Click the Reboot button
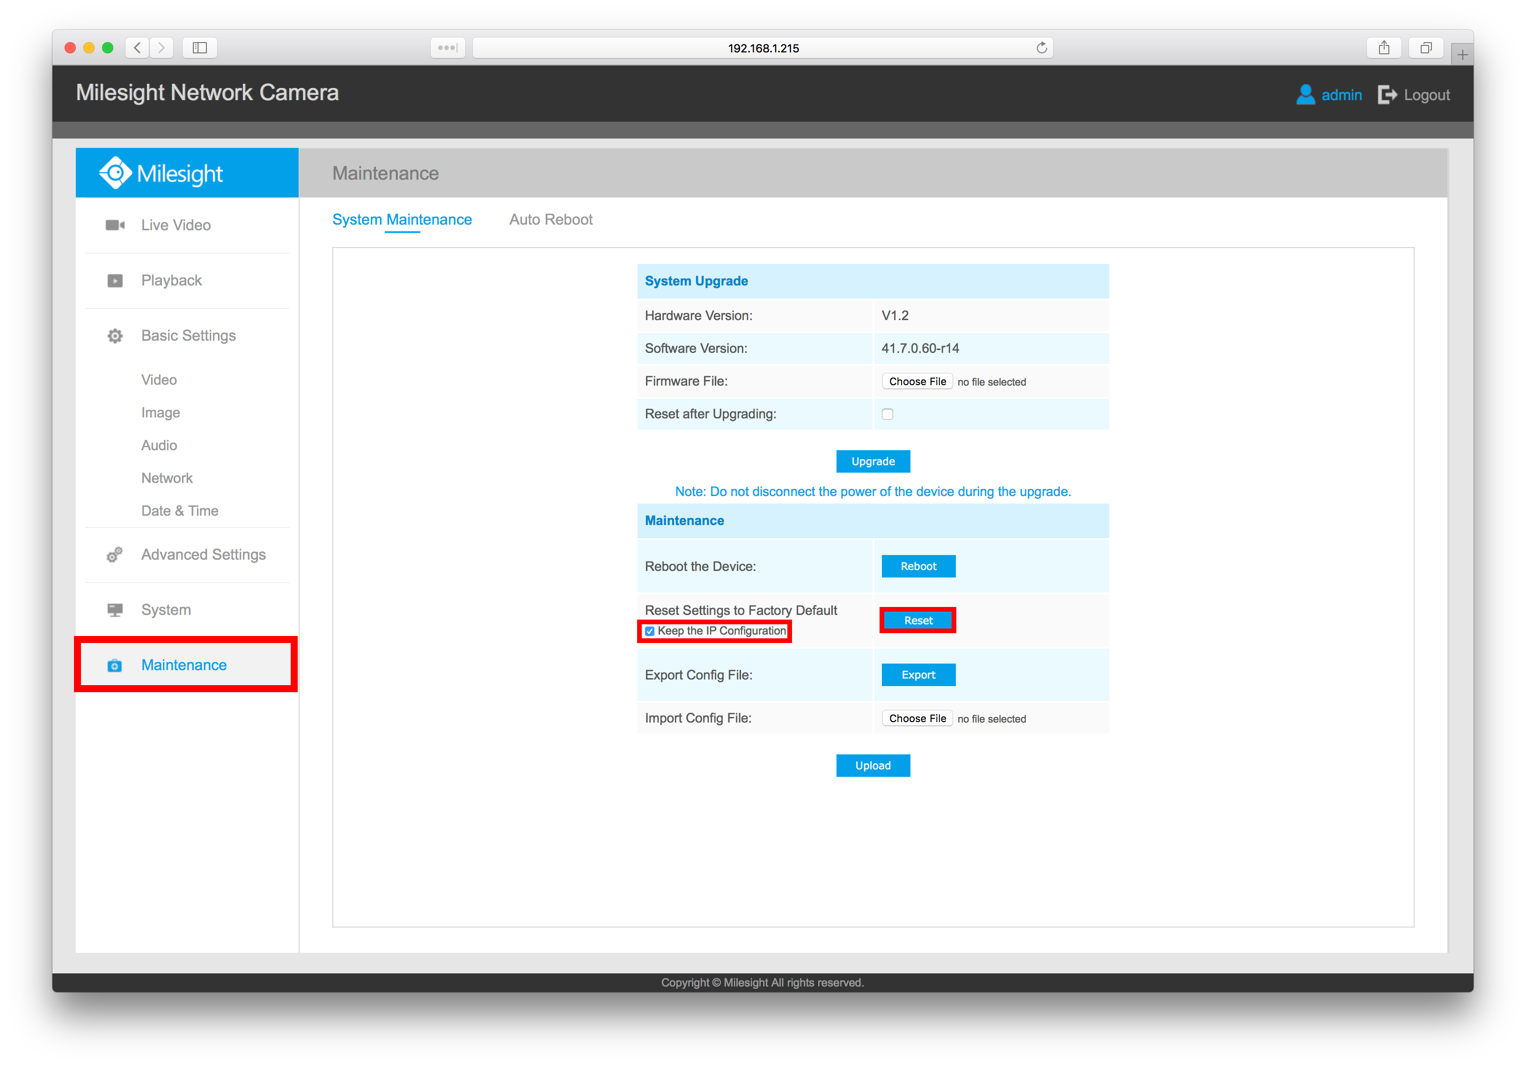This screenshot has width=1526, height=1067. (x=918, y=566)
